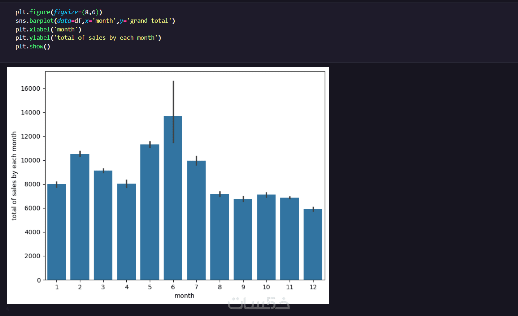Click the sns.barplot code line

95,21
